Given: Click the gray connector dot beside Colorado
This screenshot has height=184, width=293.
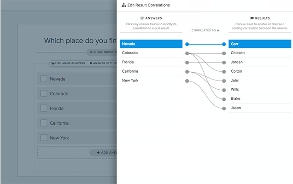Looking at the screenshot, I should pyautogui.click(x=187, y=53).
